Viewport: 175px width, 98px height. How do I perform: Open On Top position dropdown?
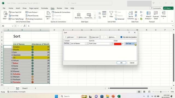click(135, 44)
